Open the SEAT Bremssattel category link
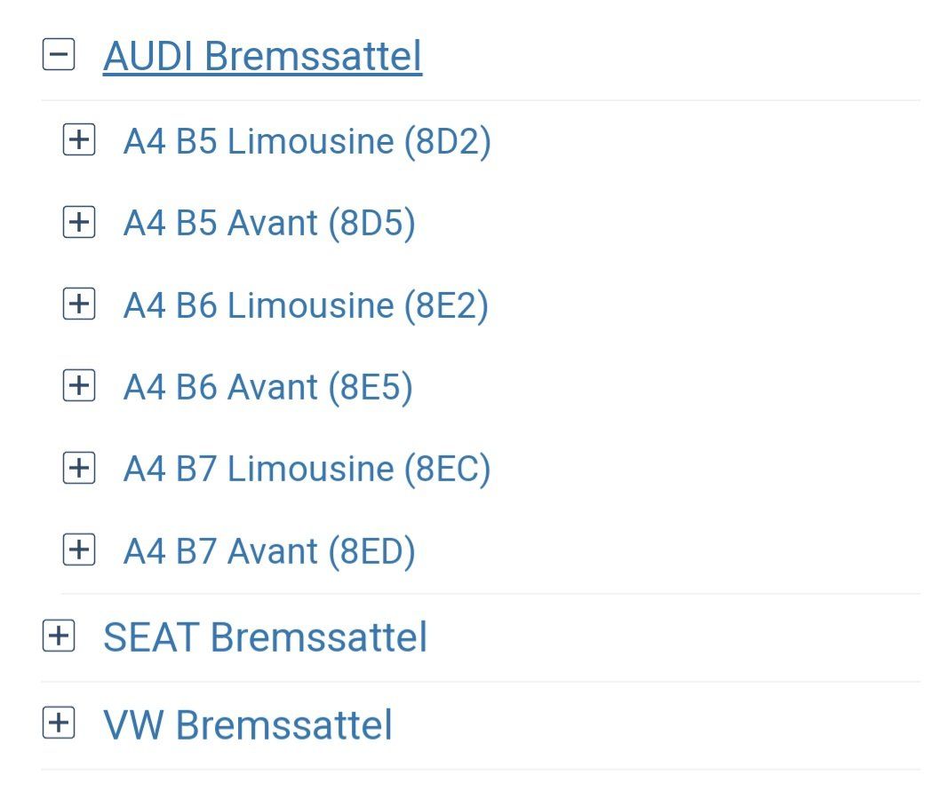Viewport: 940px width, 799px height. point(265,637)
